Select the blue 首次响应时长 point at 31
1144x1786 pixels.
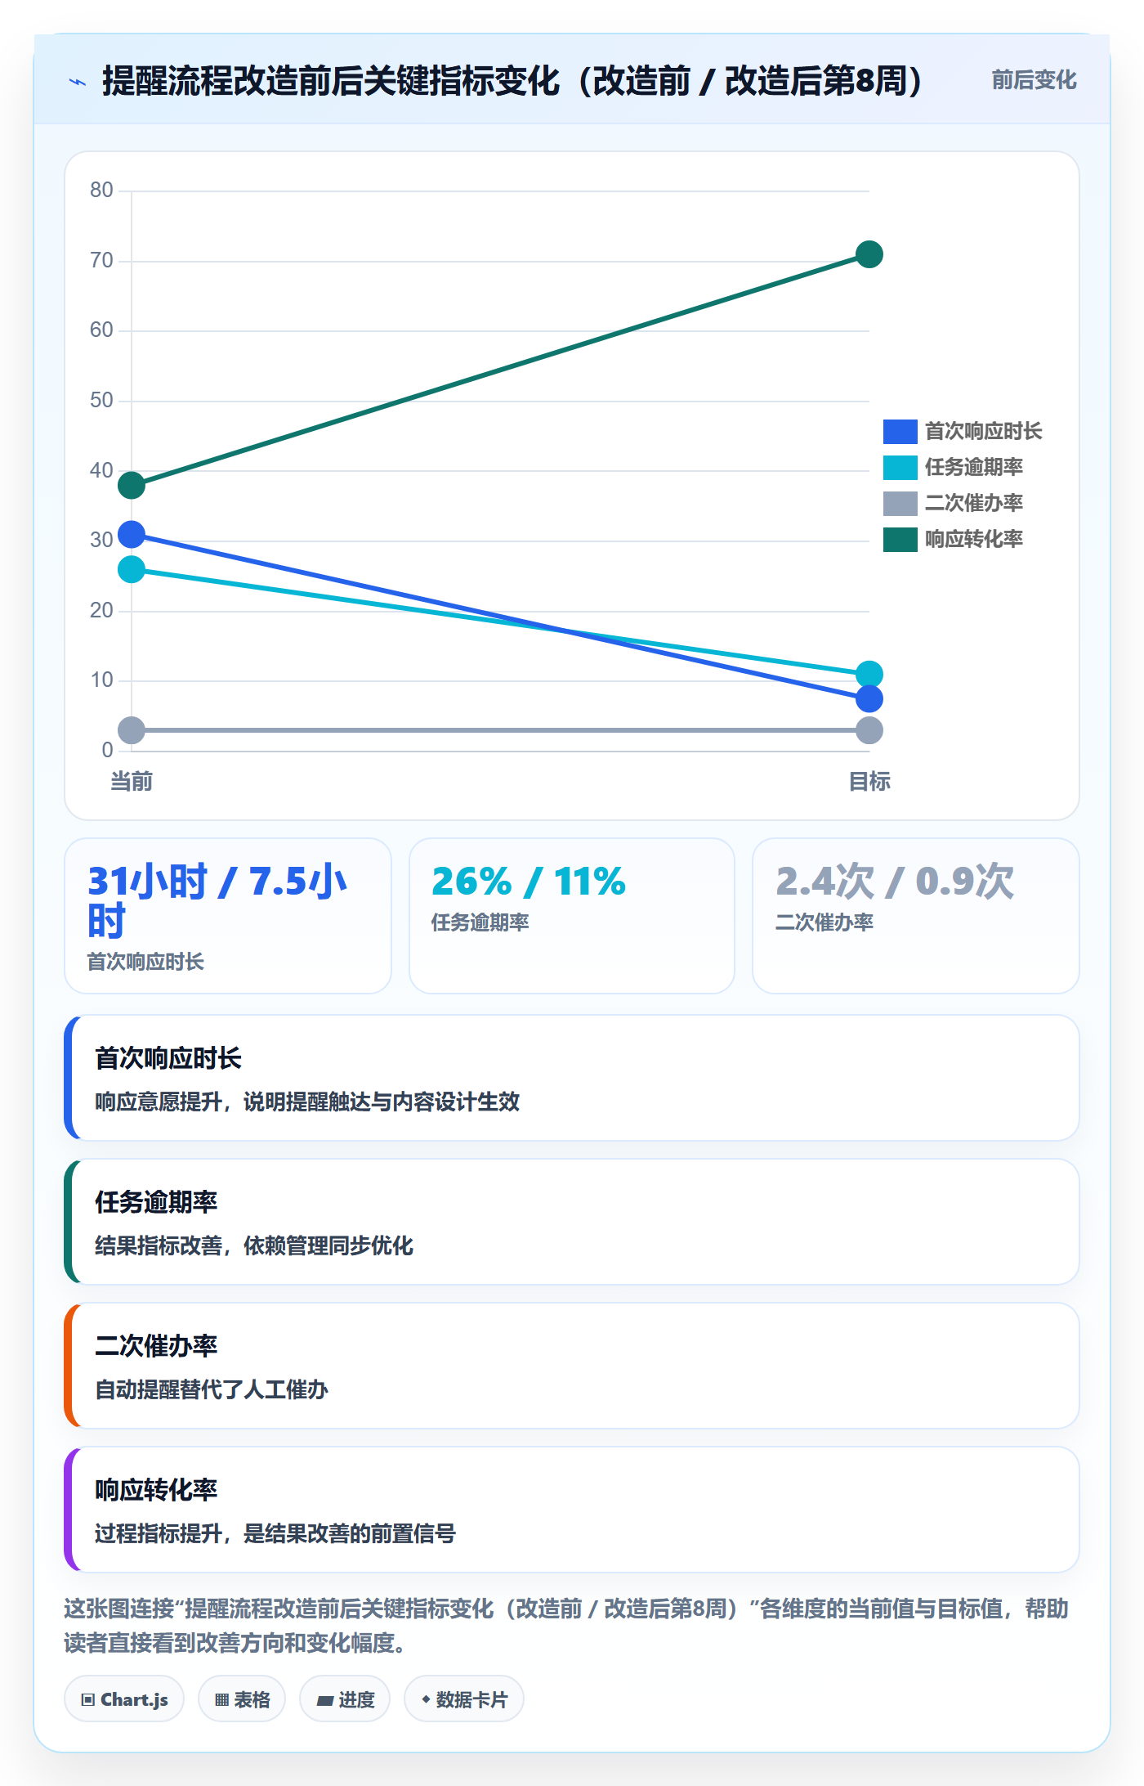132,535
